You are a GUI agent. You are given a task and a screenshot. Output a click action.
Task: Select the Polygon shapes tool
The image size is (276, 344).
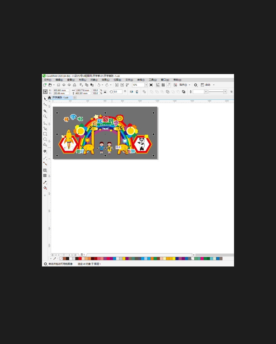pyautogui.click(x=45, y=145)
